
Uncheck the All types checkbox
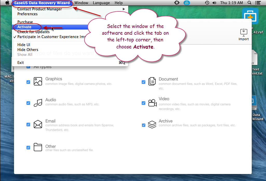28,67
